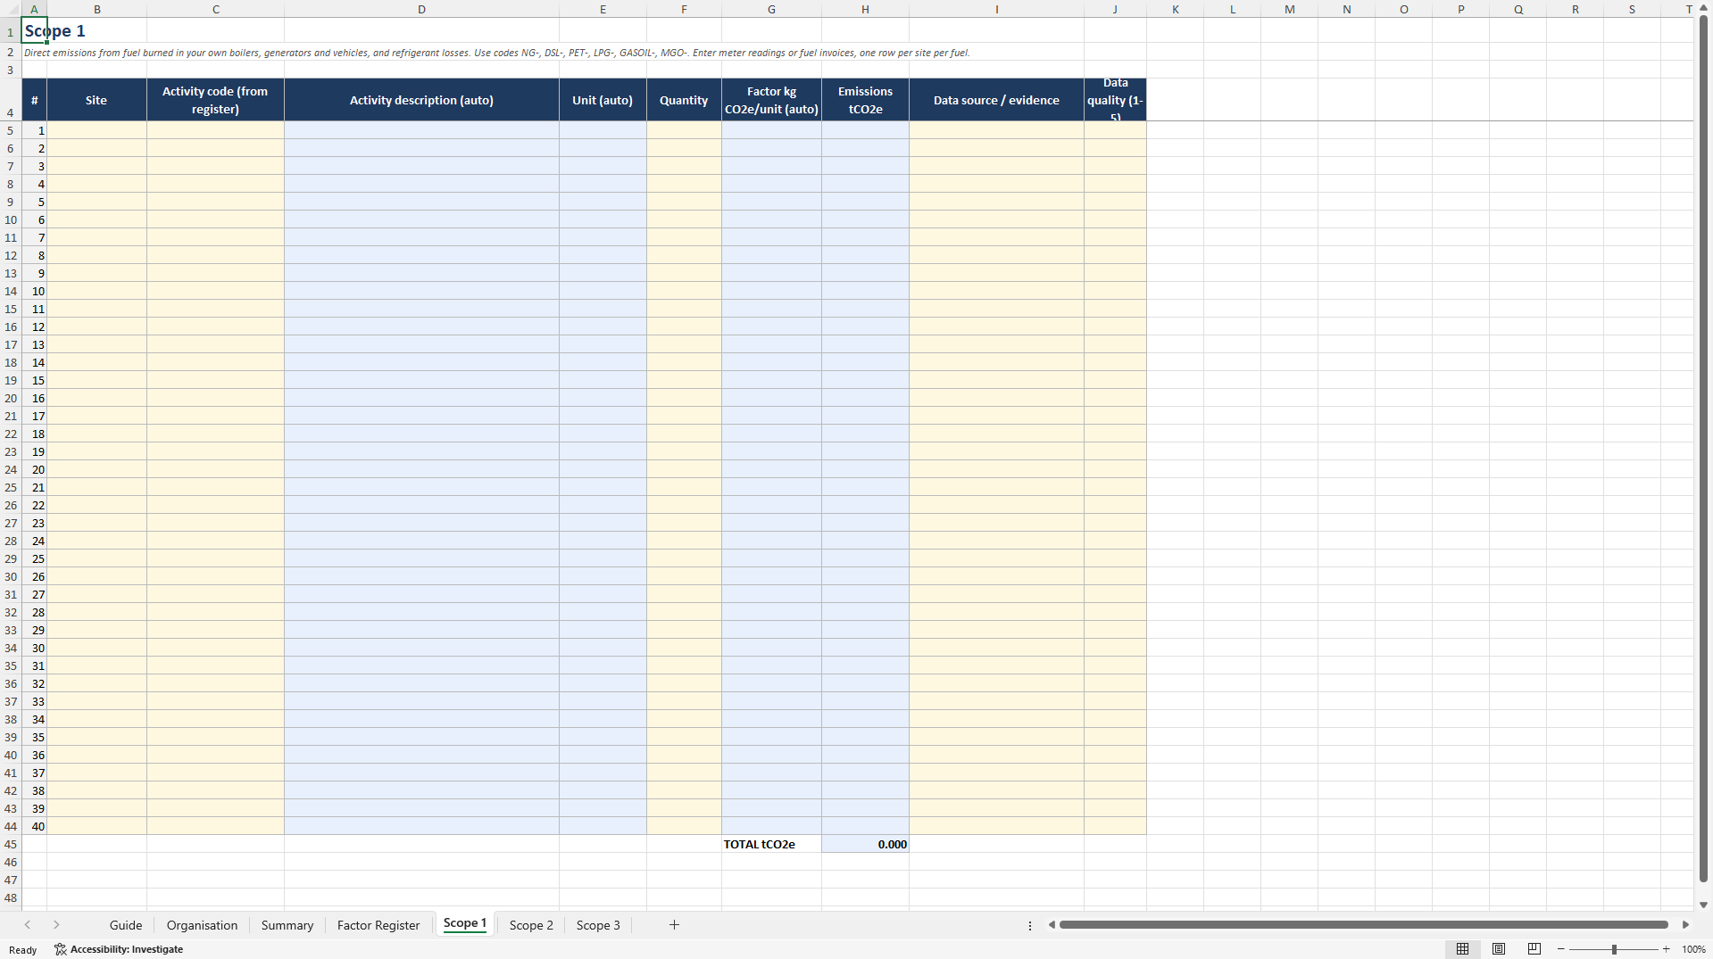Click Accessibility: Investigate in status bar
Viewport: 1713px width, 959px height.
[119, 949]
